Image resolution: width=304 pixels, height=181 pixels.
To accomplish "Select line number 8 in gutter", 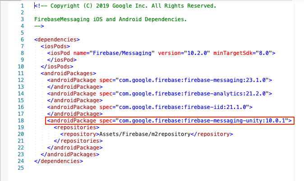I will click(x=22, y=53).
